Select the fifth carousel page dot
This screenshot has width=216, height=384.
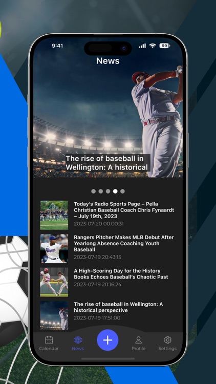click(x=122, y=191)
